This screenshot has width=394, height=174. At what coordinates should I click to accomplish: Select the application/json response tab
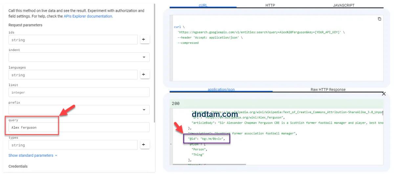[x=221, y=90]
